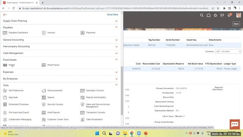Reload the browser page
This screenshot has height=137, width=243.
coord(14,8)
